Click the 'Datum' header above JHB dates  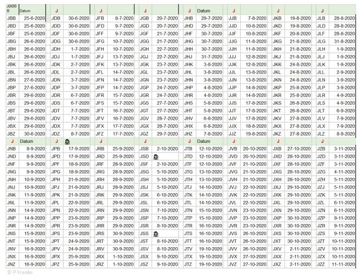pos(203,11)
